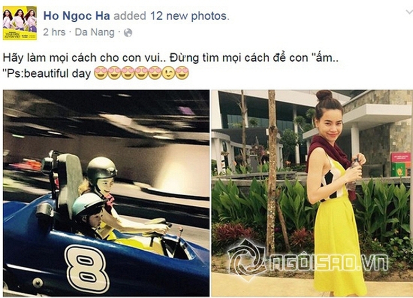Open the Ho Ngoc Ha profile link
Image resolution: width=413 pixels, height=298 pixels.
77,16
